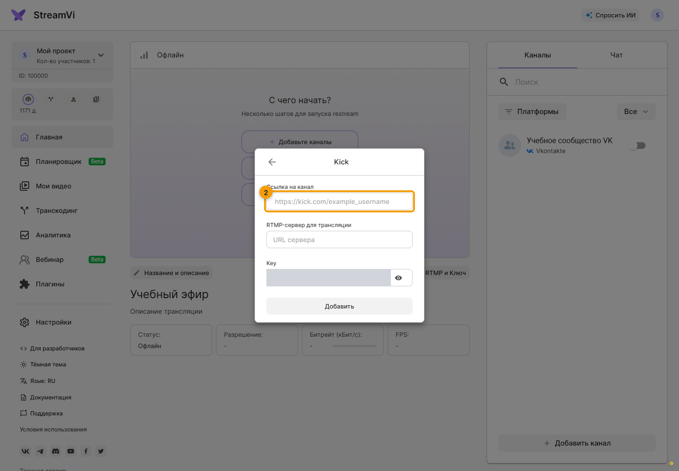The width and height of the screenshot is (679, 471).
Task: Open the Facebook social icon
Action: tap(86, 451)
